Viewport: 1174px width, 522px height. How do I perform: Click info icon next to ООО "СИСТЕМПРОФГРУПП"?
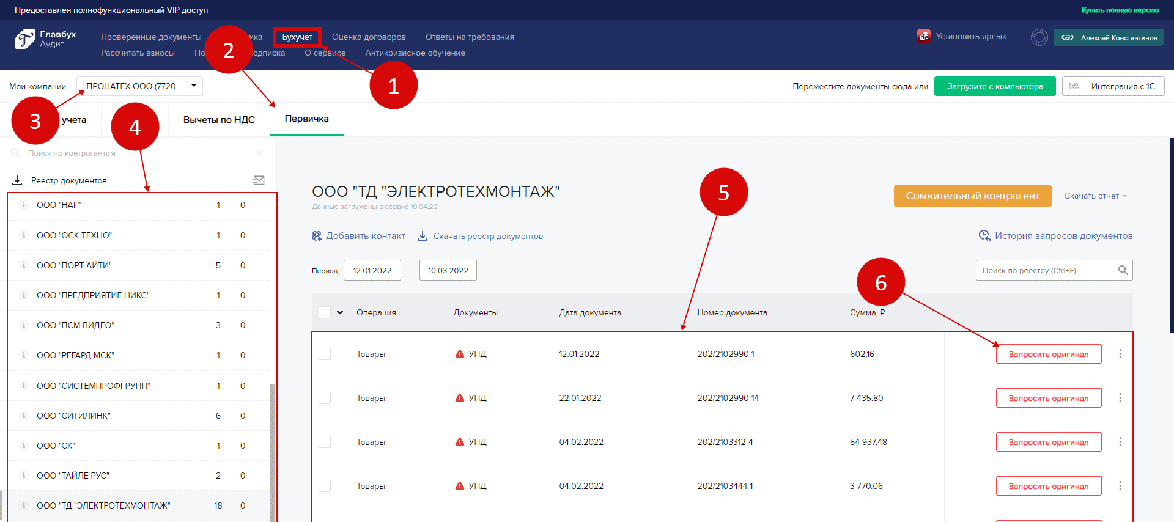pyautogui.click(x=24, y=386)
